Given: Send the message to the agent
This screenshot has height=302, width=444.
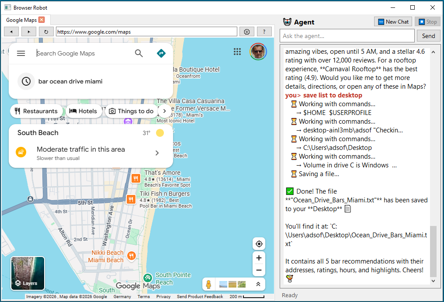Looking at the screenshot, I should (428, 36).
